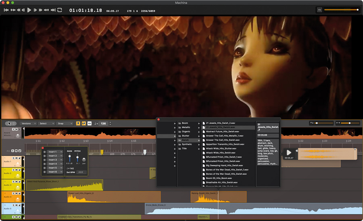The height and width of the screenshot is (221, 363).
Task: Jump to start with go-to-beginning transport button
Action: click(6, 10)
